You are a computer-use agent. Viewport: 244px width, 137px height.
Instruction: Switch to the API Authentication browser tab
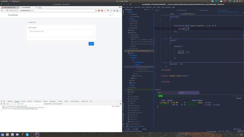(x=10, y=8)
